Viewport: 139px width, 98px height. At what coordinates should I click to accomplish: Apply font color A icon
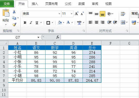68,22
